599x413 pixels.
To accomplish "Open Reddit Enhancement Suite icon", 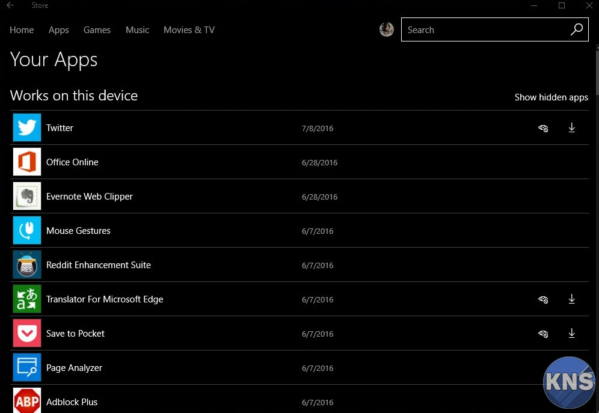I will tap(27, 265).
